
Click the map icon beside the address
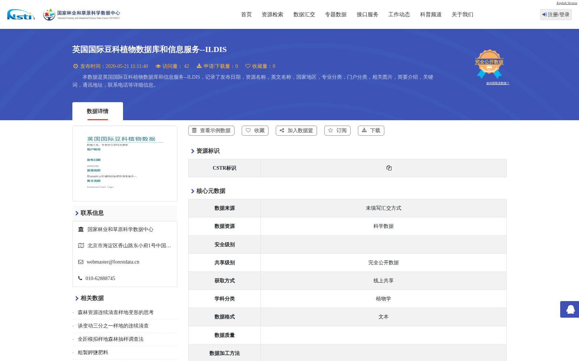(81, 245)
